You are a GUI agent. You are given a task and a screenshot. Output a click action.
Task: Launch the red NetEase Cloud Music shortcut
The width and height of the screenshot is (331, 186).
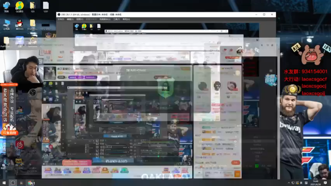click(20, 145)
